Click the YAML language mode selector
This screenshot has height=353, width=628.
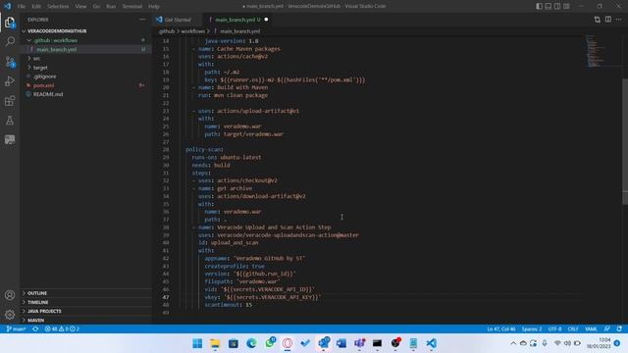pos(591,329)
